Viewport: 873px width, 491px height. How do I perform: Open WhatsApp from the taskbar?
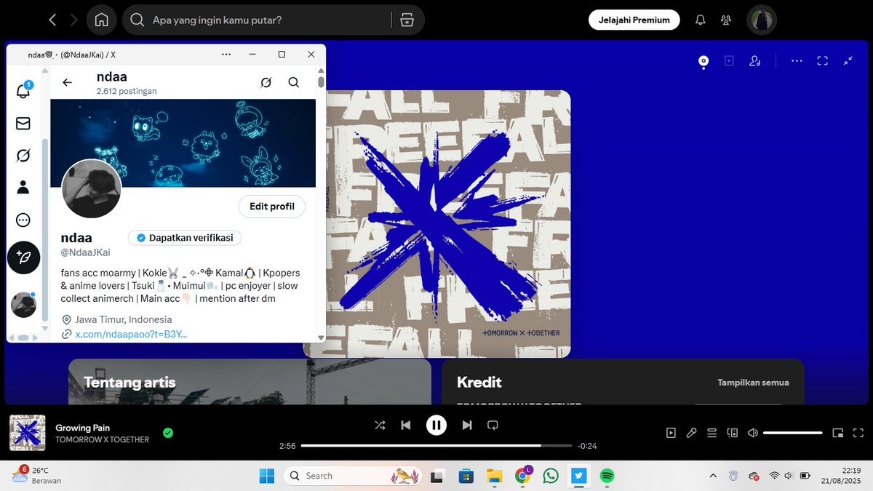click(x=551, y=476)
